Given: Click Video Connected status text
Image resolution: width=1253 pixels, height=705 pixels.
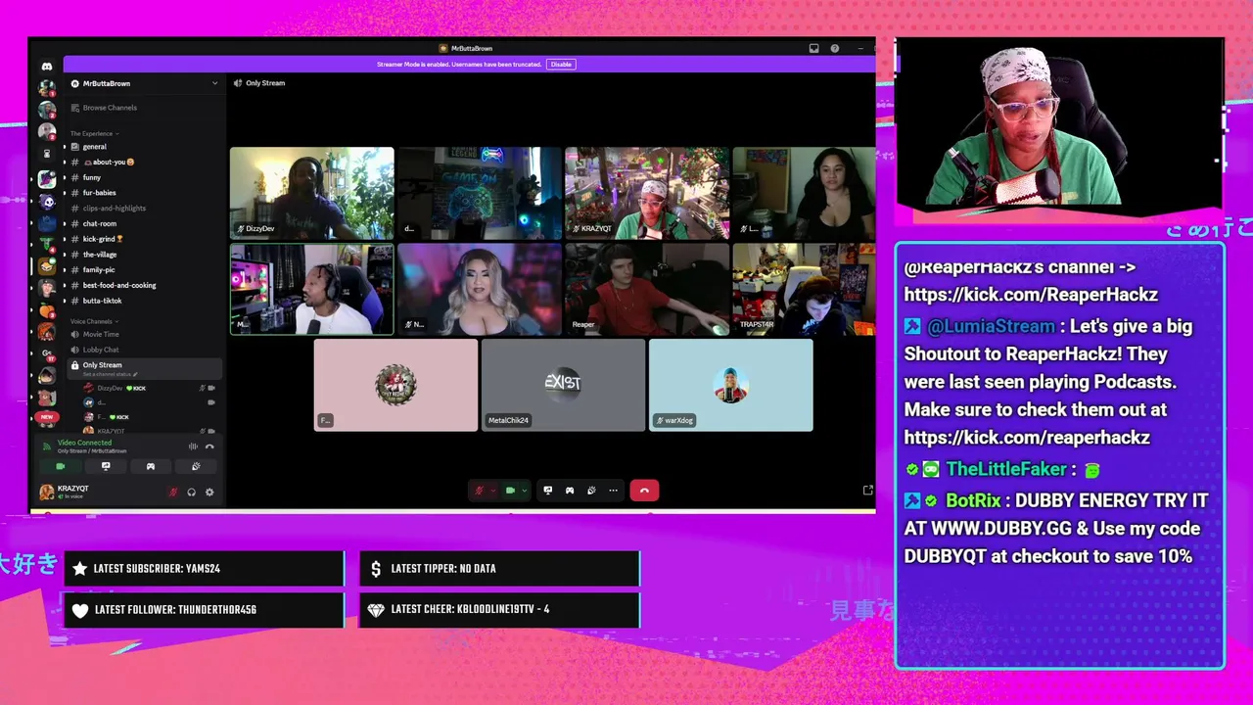Looking at the screenshot, I should 84,443.
